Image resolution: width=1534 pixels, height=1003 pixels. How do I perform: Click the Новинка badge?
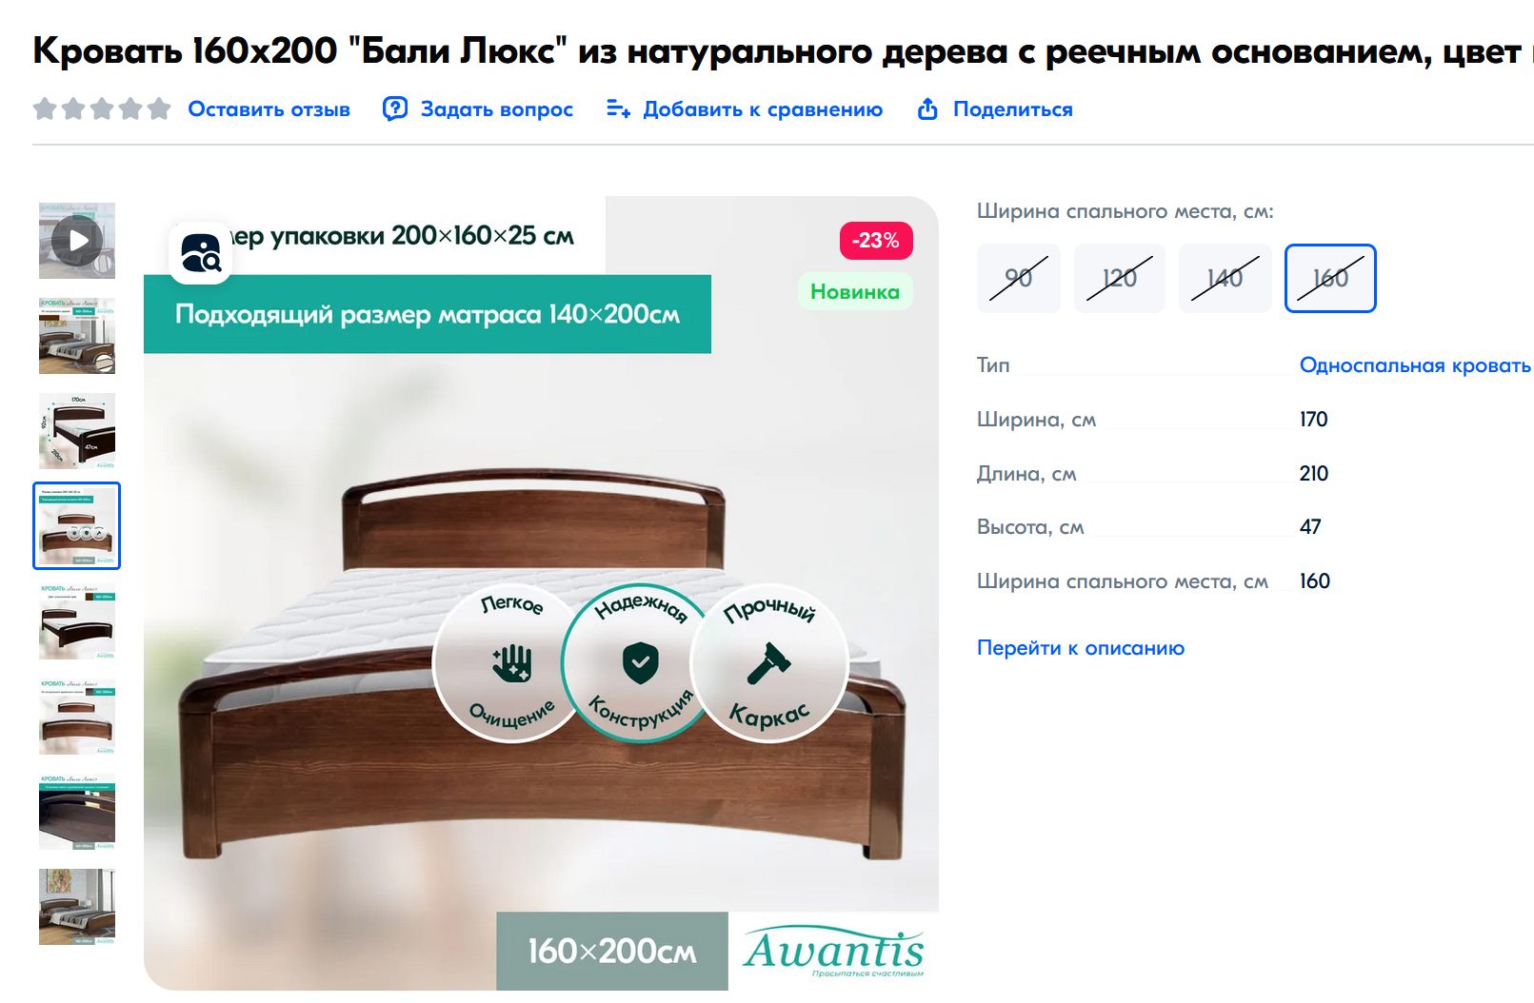point(855,292)
